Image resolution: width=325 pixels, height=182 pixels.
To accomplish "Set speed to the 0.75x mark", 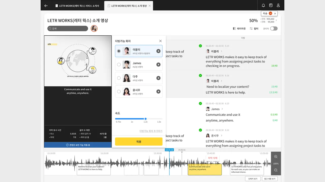I will (119, 122).
